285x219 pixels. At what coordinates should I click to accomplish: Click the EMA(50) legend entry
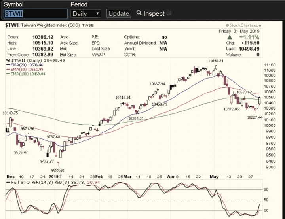tap(25, 69)
